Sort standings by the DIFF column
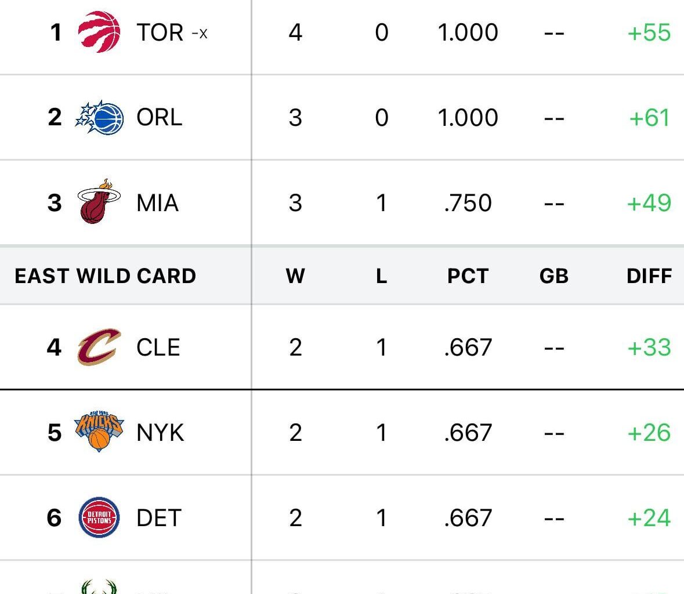Screen dimensions: 684x594 649,276
